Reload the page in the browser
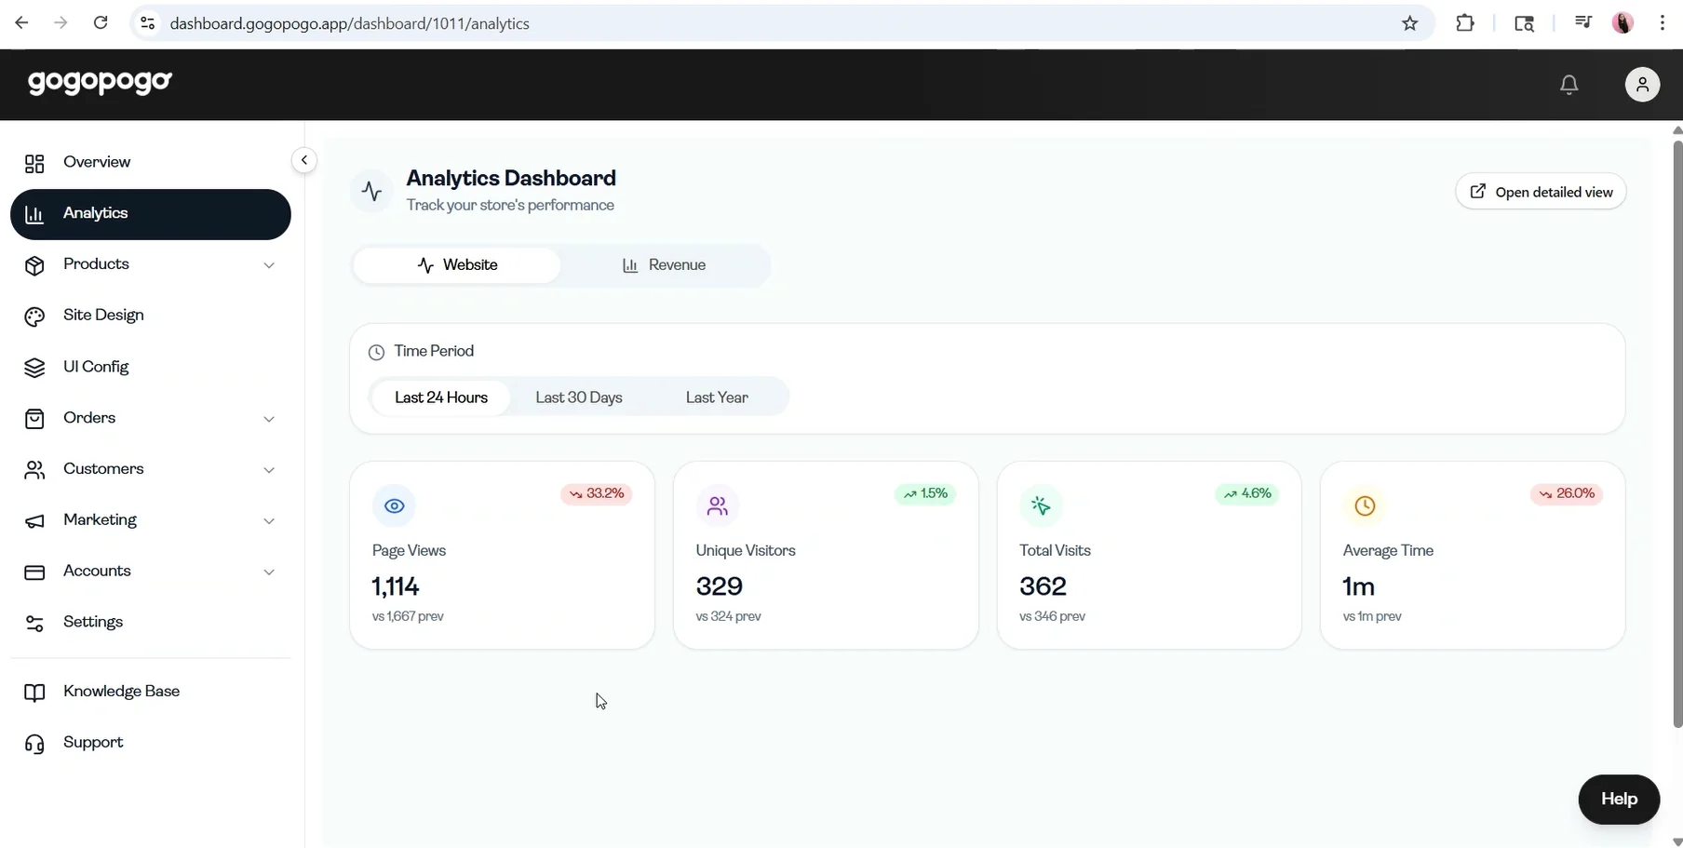This screenshot has width=1683, height=848. pyautogui.click(x=101, y=23)
